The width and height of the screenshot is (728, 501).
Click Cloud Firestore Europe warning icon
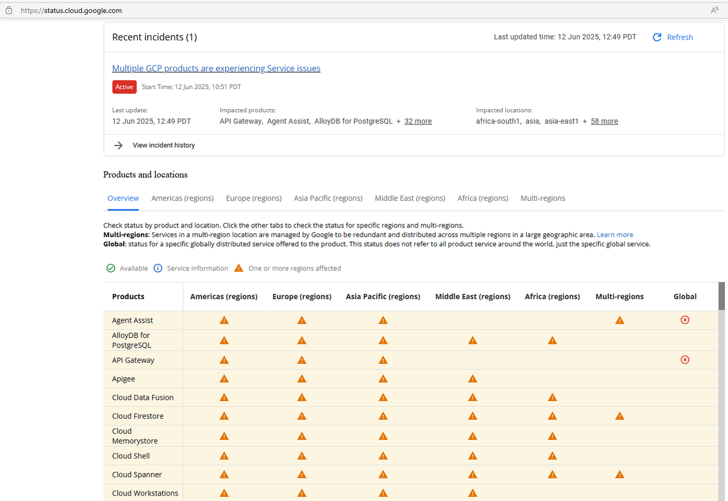pyautogui.click(x=302, y=416)
